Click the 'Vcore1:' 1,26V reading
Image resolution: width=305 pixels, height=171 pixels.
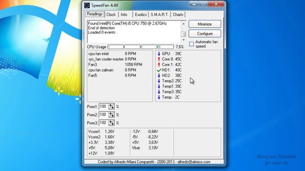click(x=102, y=132)
